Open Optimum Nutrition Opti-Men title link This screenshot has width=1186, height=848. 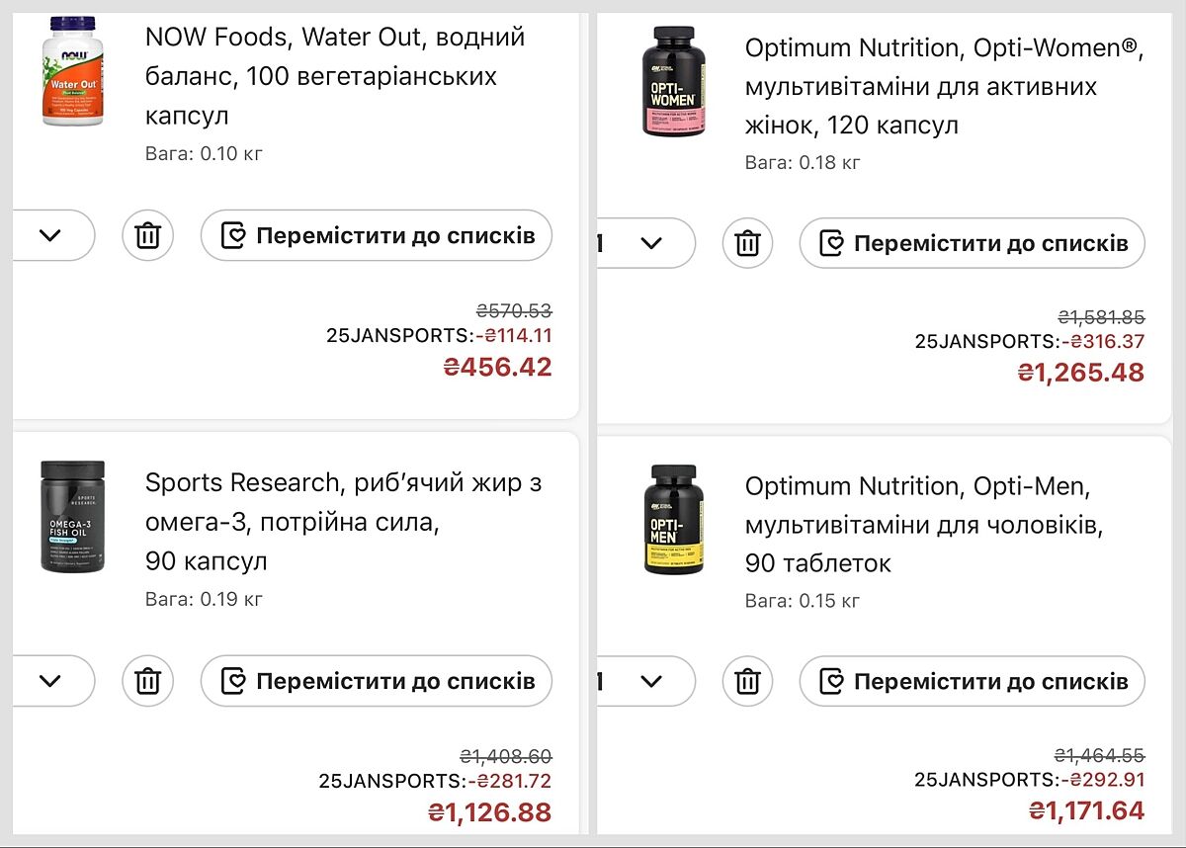(x=924, y=525)
